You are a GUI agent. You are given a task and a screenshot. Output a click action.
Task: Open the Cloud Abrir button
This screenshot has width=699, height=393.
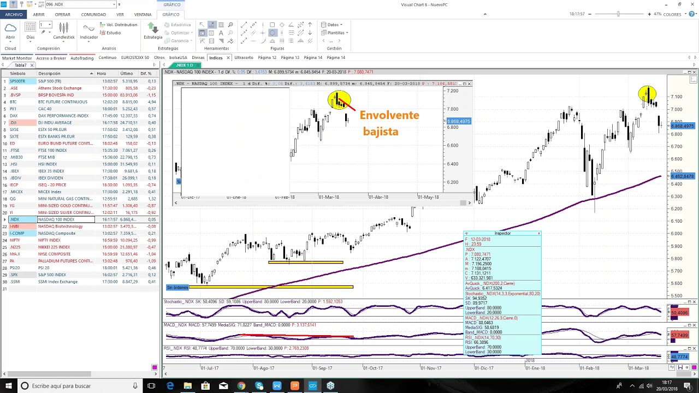click(10, 31)
